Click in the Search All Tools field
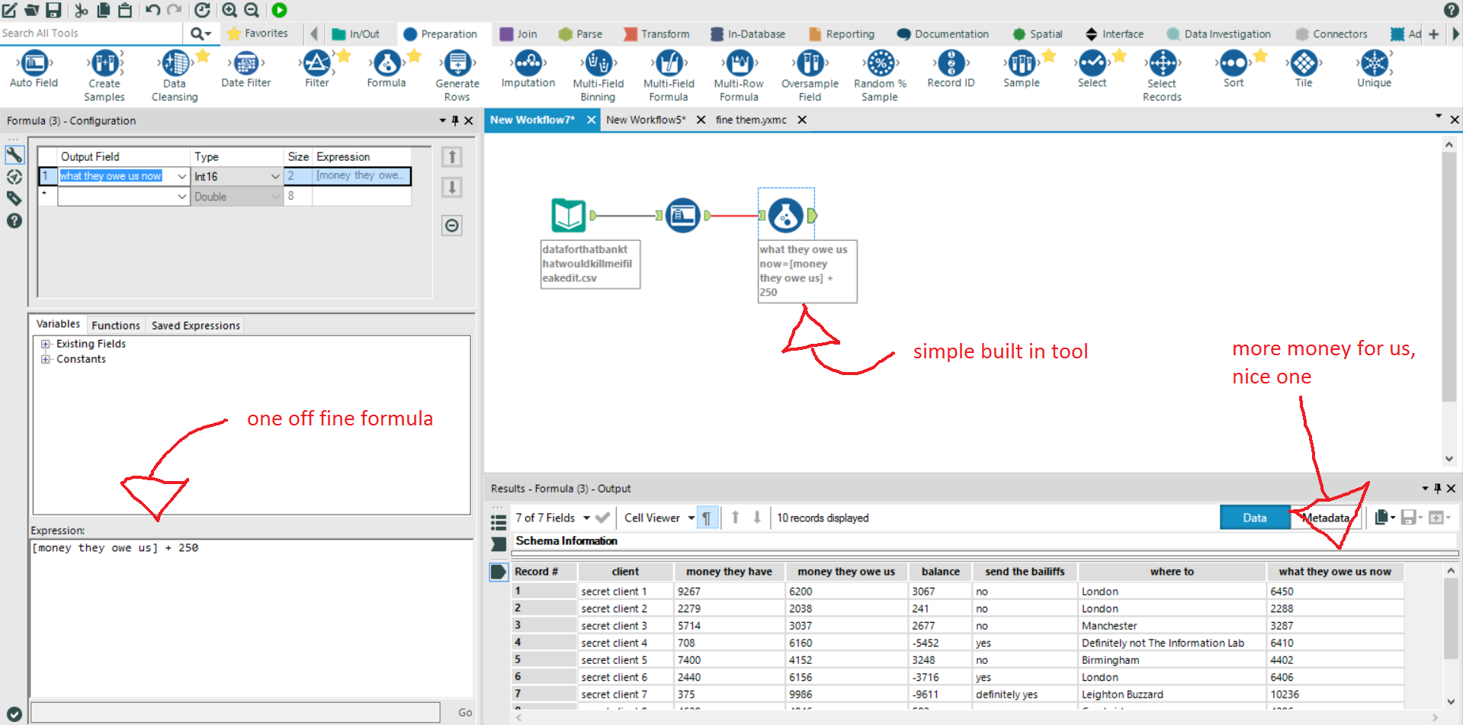Image resolution: width=1463 pixels, height=725 pixels. pyautogui.click(x=90, y=34)
